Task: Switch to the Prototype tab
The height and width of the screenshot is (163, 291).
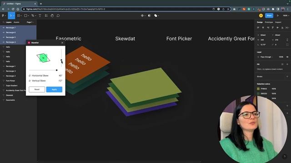Action: point(269,22)
